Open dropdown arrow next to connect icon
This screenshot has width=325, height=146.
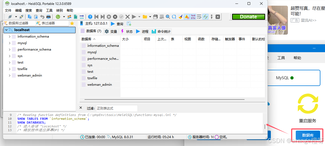tap(16, 17)
